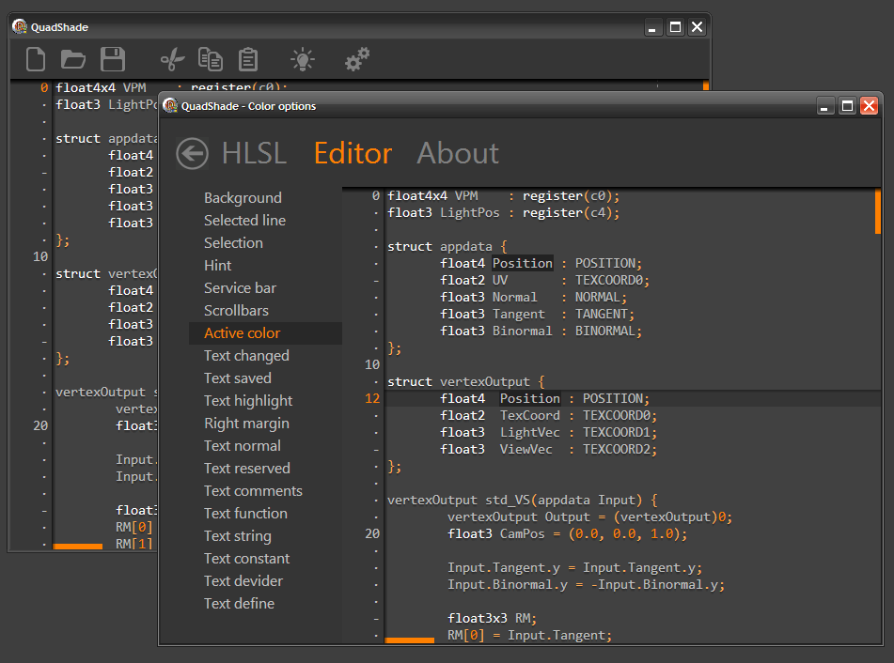The height and width of the screenshot is (663, 894).
Task: Minimize the Color options window
Action: tap(824, 106)
